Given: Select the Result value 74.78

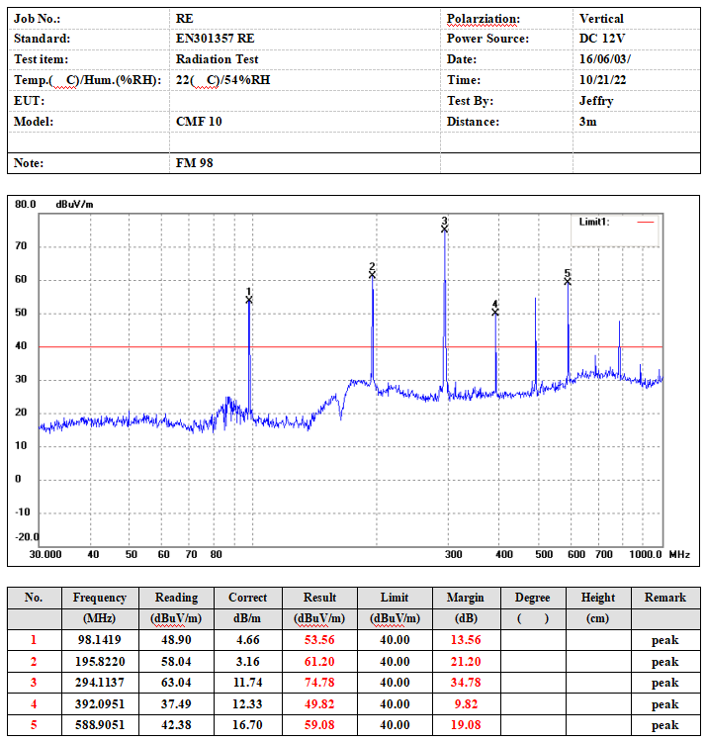Looking at the screenshot, I should point(319,683).
